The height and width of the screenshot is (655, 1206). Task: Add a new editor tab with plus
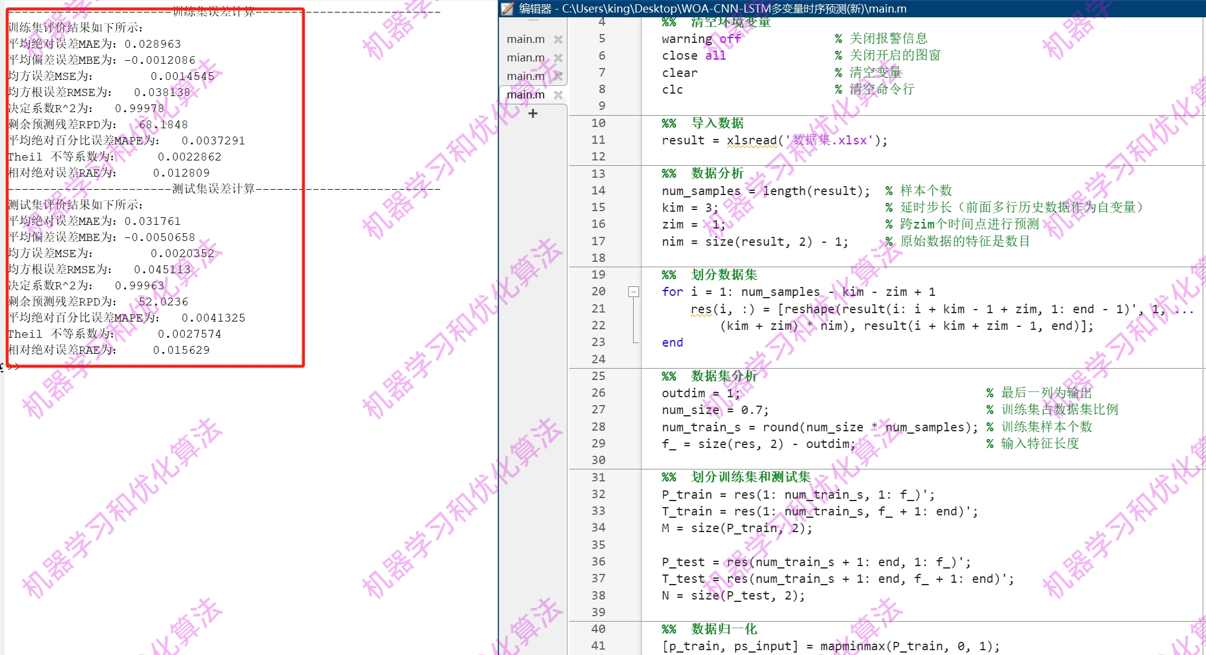coord(533,113)
